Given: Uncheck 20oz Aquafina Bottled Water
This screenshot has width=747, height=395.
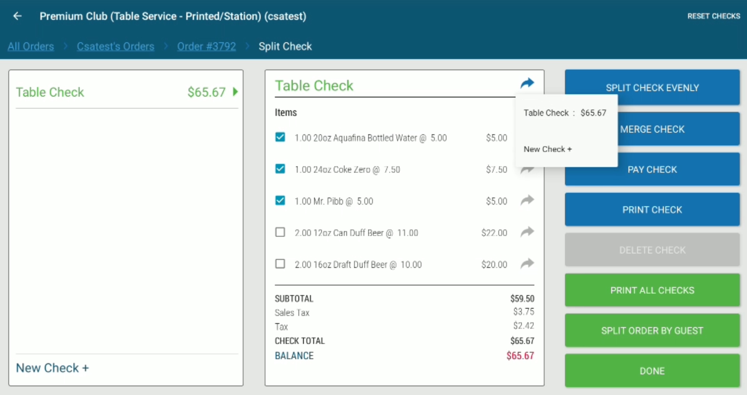Looking at the screenshot, I should point(280,137).
